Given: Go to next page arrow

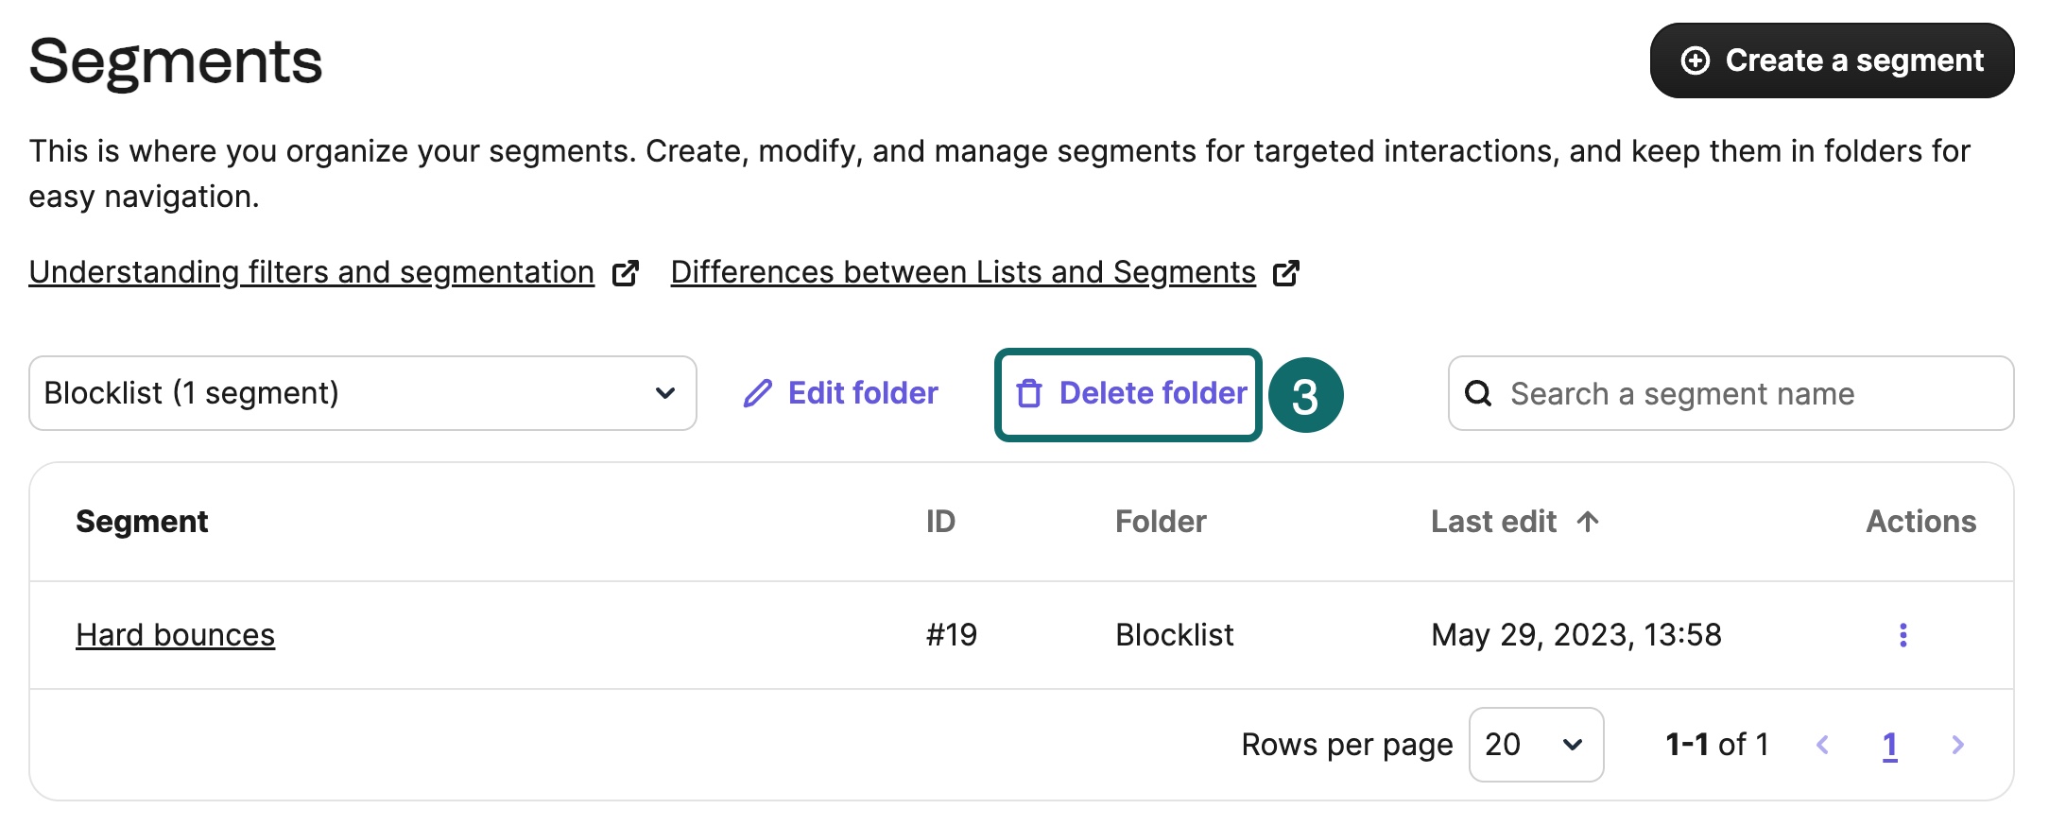Looking at the screenshot, I should (x=1957, y=745).
